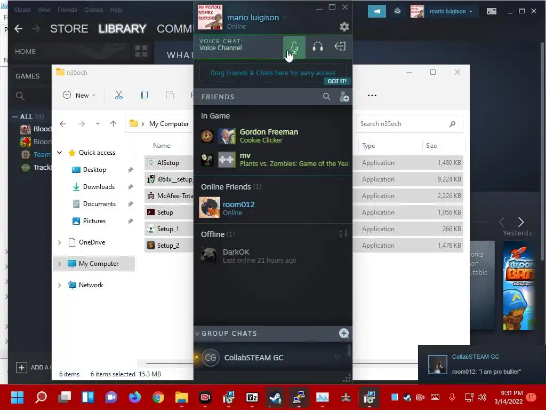Toggle headphones audio in voice chat
Viewport: 546px width, 410px height.
coord(318,47)
